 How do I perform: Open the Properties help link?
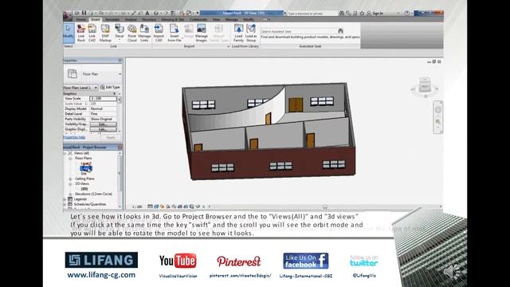pyautogui.click(x=74, y=138)
